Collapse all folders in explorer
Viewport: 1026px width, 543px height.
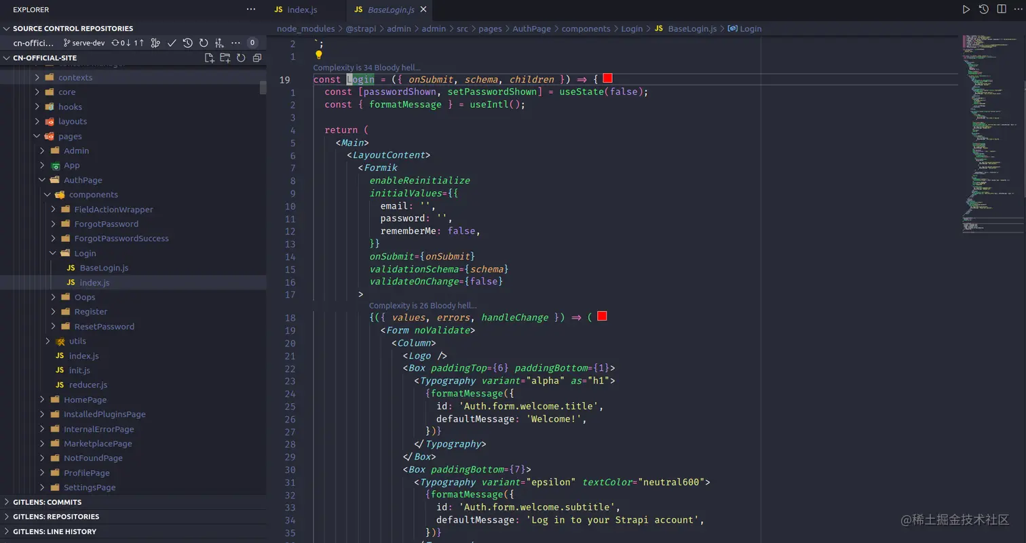click(x=256, y=58)
